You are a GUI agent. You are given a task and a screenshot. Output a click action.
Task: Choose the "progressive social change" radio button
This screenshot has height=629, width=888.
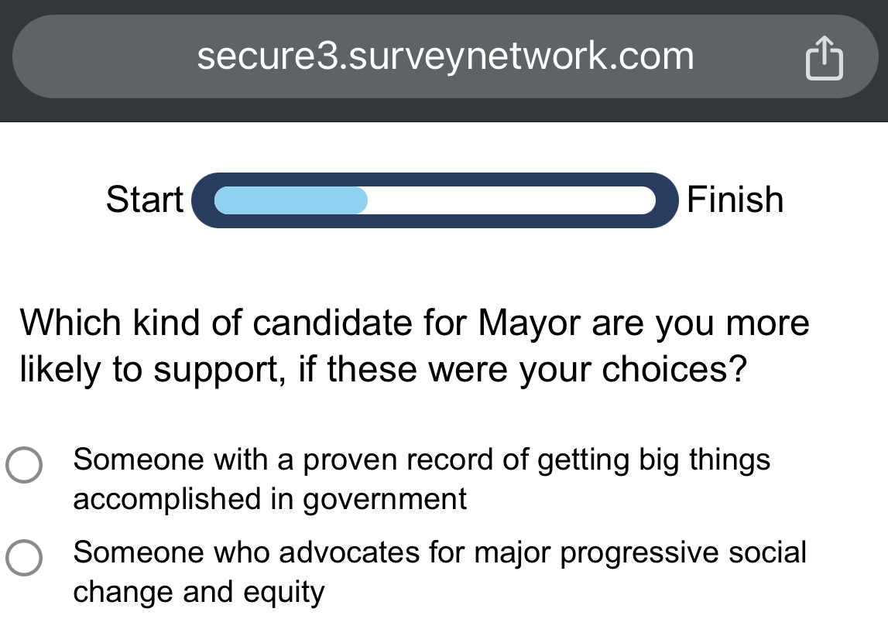point(24,558)
